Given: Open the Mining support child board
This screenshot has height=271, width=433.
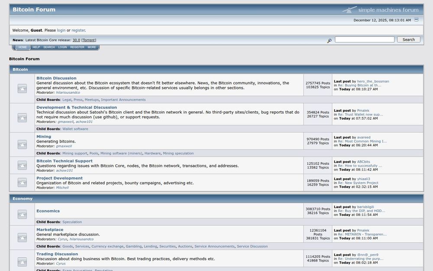Looking at the screenshot, I should (74, 153).
